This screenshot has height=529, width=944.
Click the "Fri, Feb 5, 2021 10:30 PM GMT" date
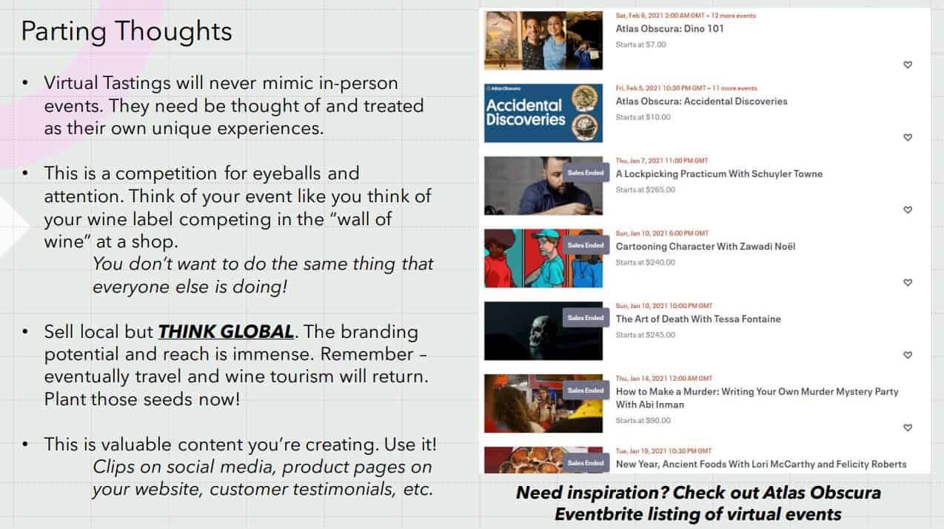click(660, 88)
